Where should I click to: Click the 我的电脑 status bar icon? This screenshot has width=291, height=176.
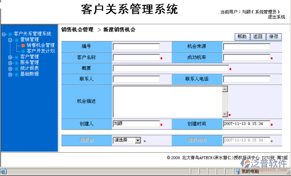coord(237,171)
